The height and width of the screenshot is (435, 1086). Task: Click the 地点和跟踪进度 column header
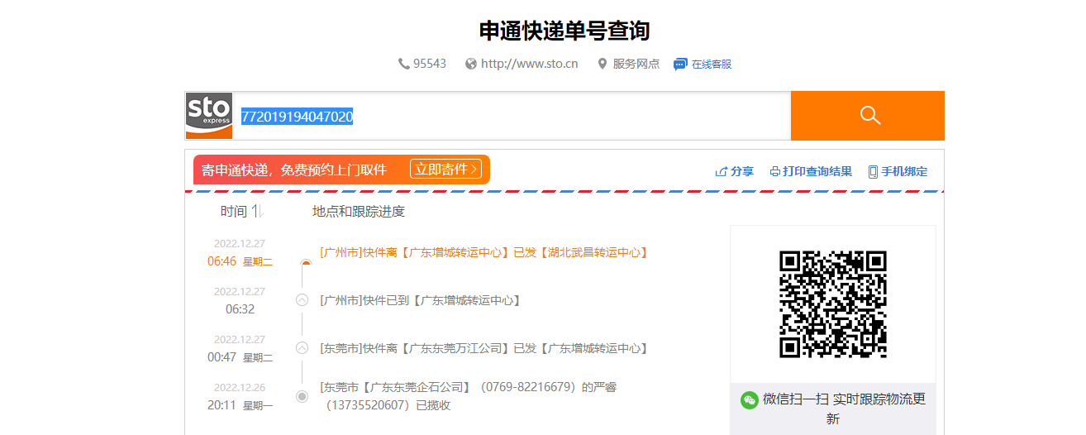359,212
